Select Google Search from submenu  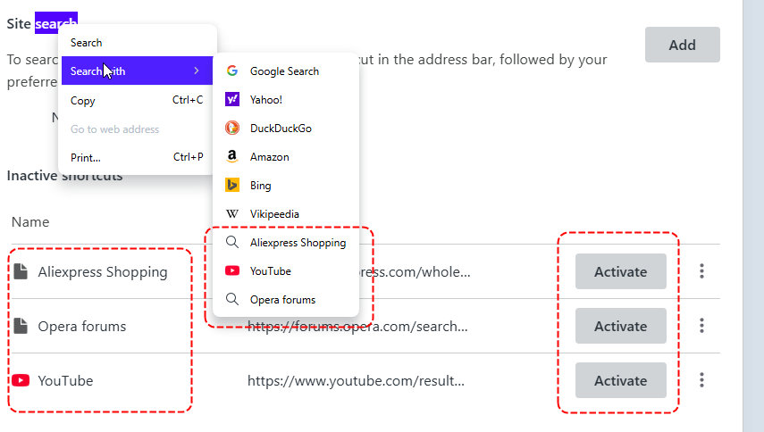coord(286,71)
